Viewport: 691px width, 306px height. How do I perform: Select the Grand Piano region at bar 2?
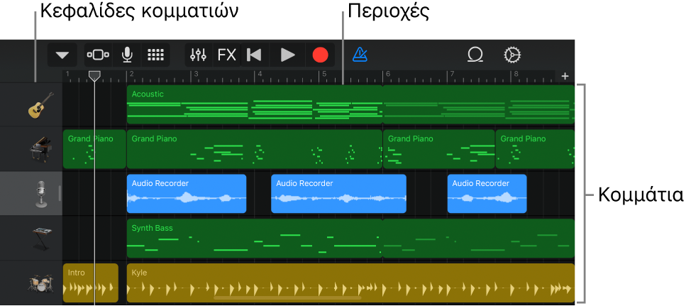[254, 150]
